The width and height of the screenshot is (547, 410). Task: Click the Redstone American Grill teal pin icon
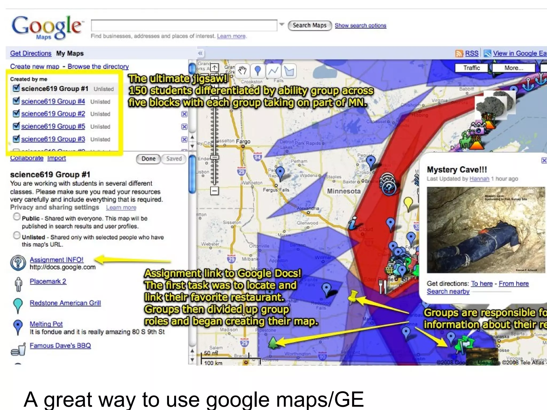point(18,306)
